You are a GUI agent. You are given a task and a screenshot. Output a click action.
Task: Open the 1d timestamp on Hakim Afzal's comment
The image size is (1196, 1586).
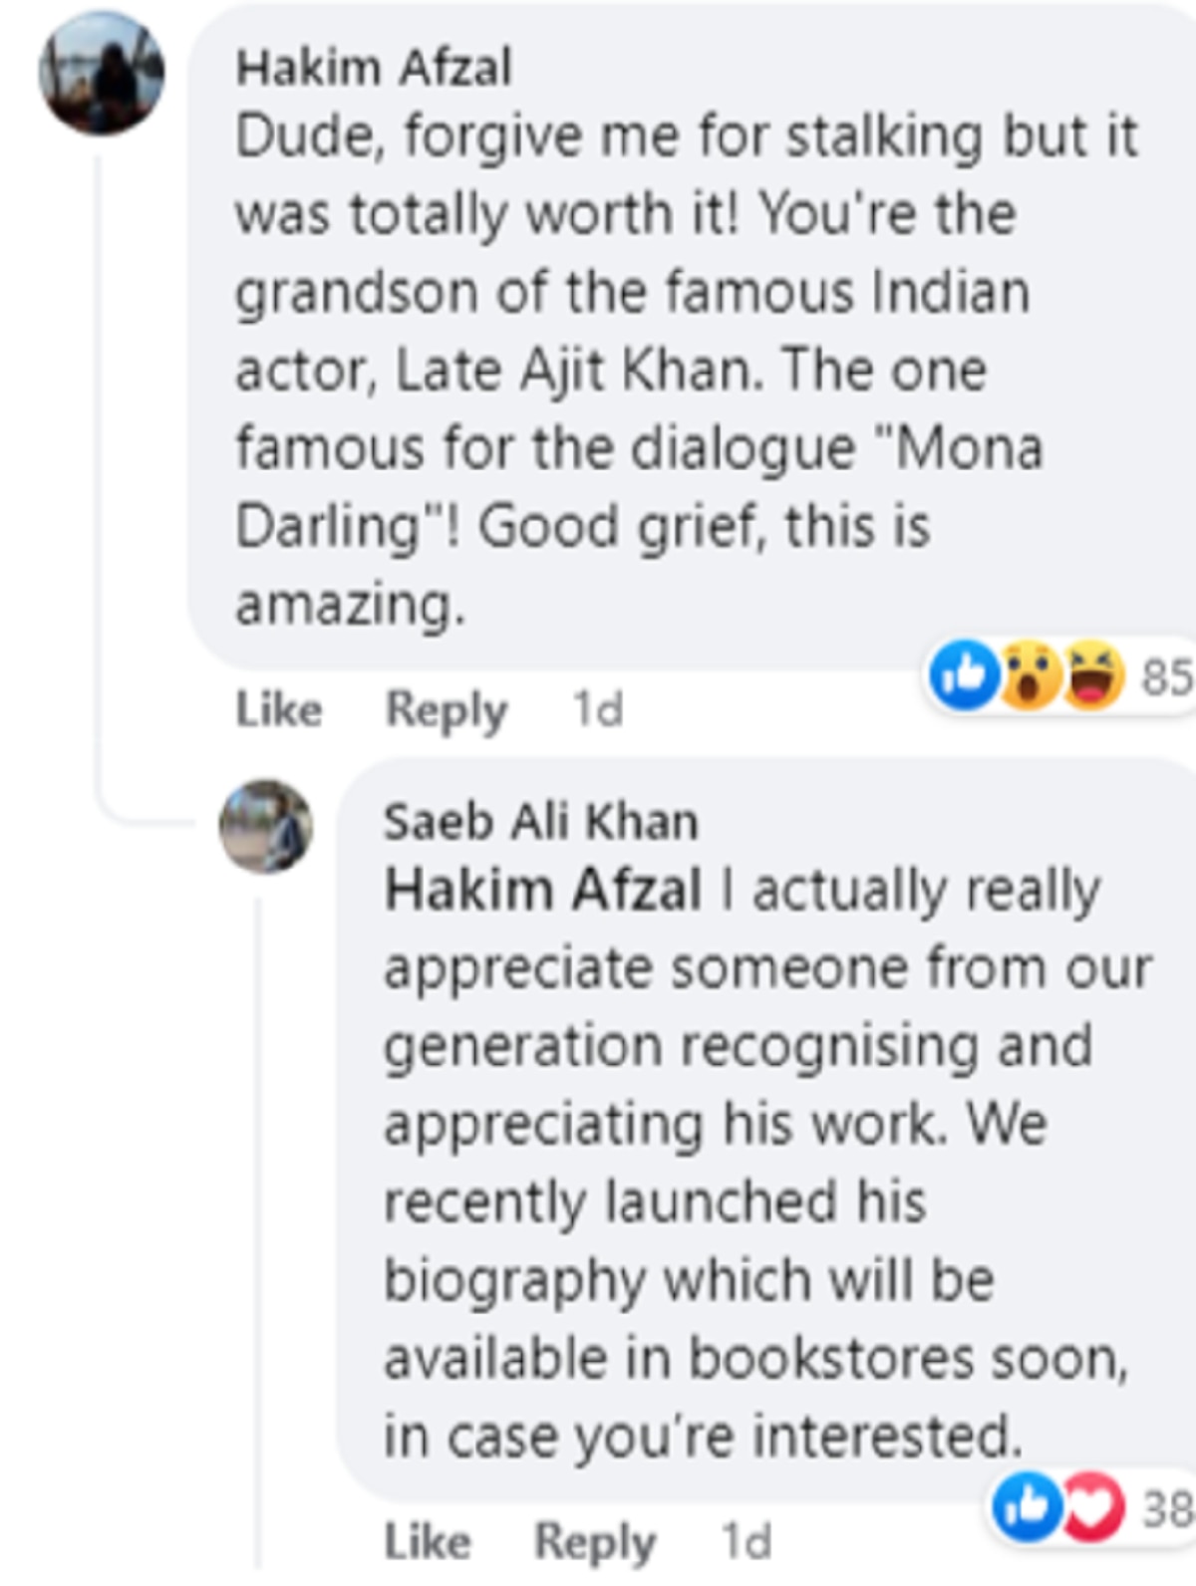(x=598, y=709)
